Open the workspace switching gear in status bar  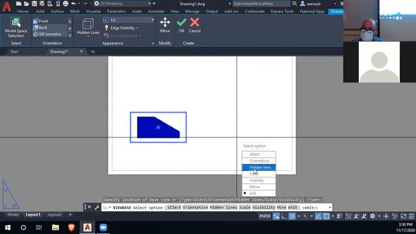click(x=372, y=216)
